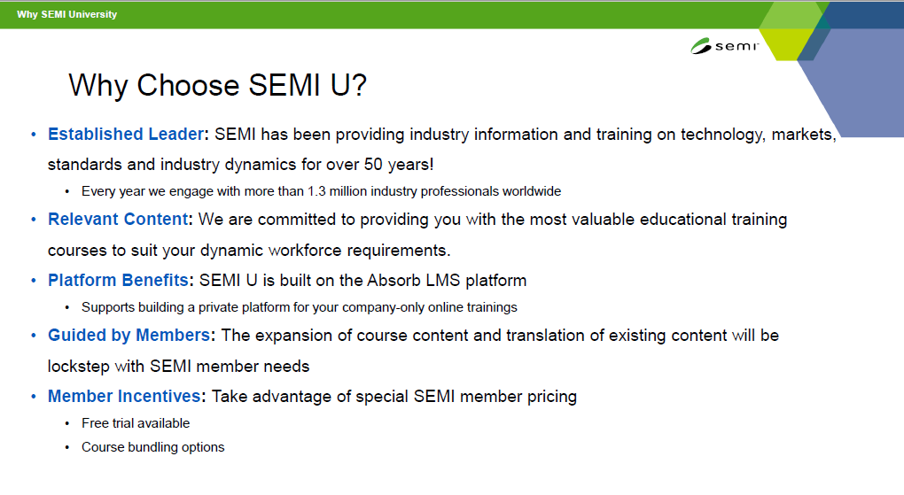Click the SEMI logo icon
The height and width of the screenshot is (495, 904).
point(724,46)
